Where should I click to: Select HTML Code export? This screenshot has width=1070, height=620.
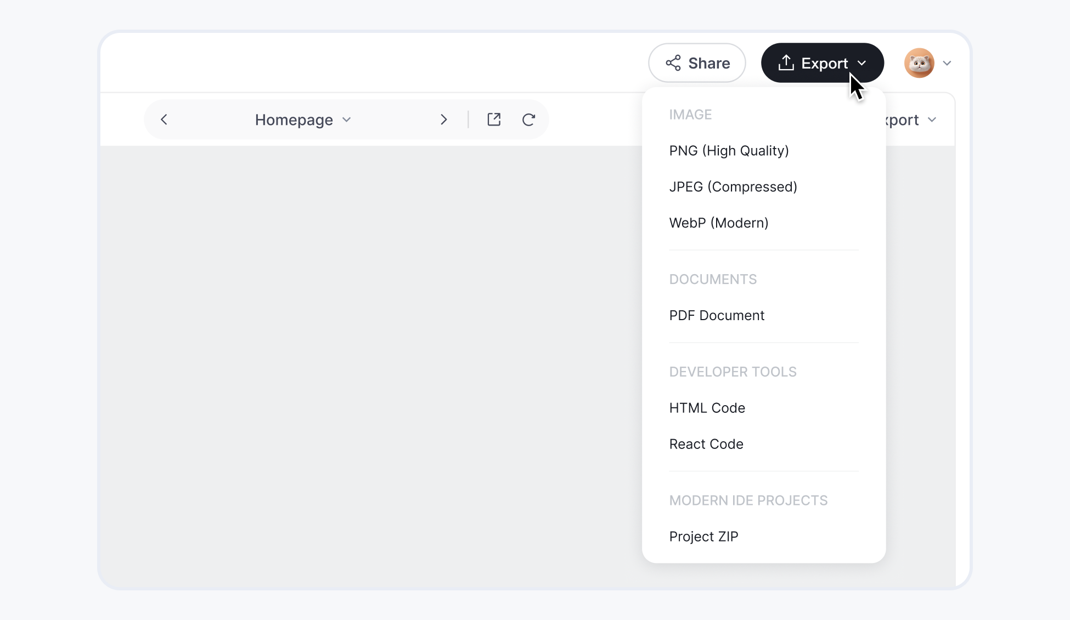[x=707, y=408]
